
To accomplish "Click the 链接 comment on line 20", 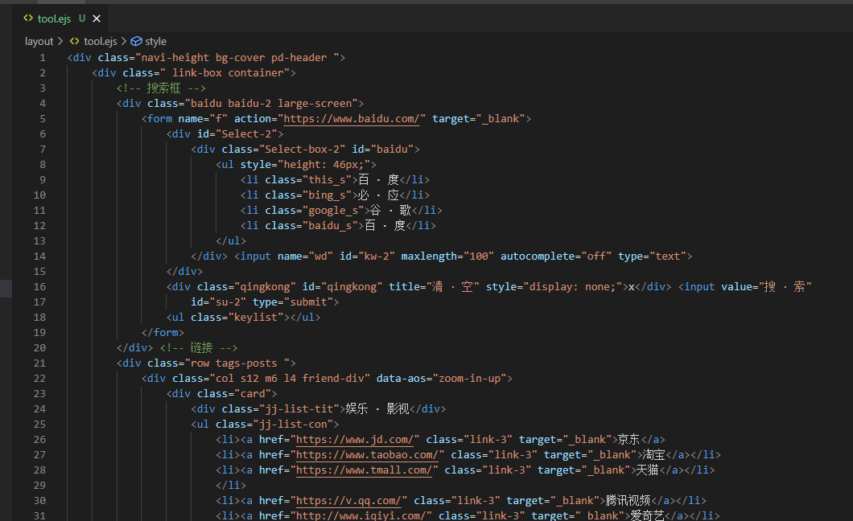I will pos(199,347).
